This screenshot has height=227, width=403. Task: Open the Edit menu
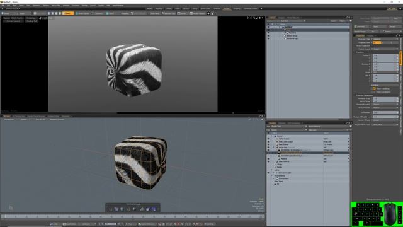coord(8,6)
